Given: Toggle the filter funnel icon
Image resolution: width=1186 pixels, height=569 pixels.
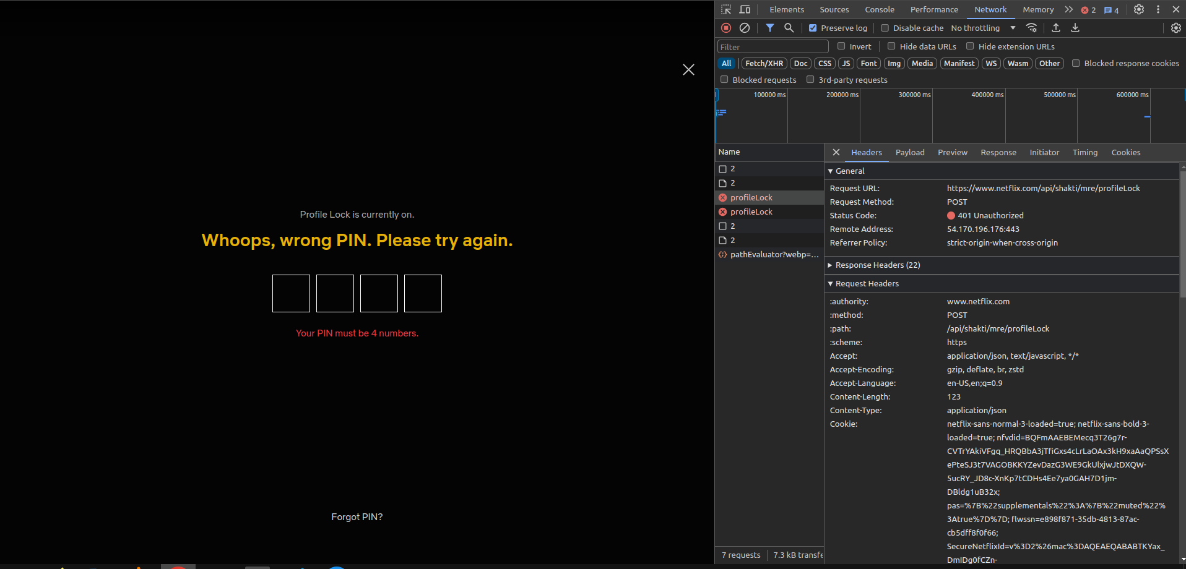Looking at the screenshot, I should click(769, 28).
